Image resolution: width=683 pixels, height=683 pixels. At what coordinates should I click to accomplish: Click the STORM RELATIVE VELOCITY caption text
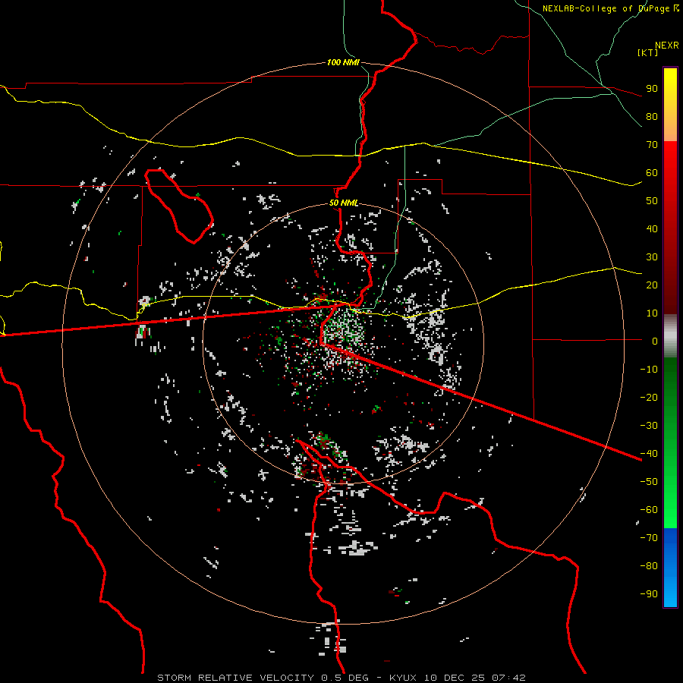click(x=235, y=678)
